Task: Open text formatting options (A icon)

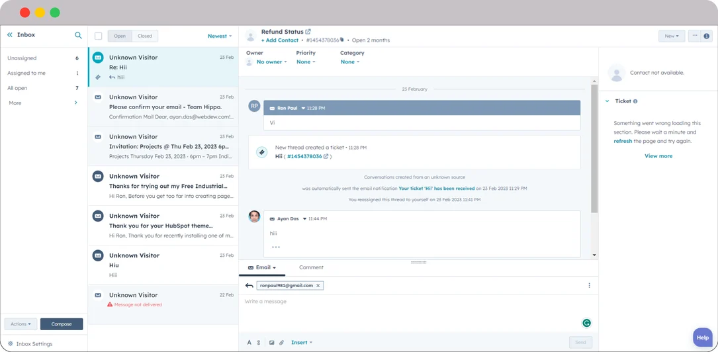Action: pos(249,342)
